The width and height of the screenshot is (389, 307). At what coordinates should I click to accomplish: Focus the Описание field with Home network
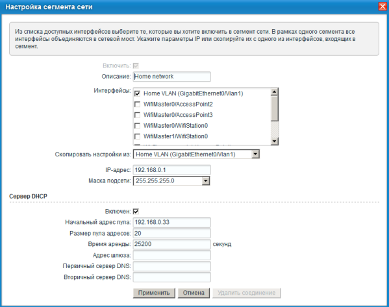pyautogui.click(x=172, y=77)
